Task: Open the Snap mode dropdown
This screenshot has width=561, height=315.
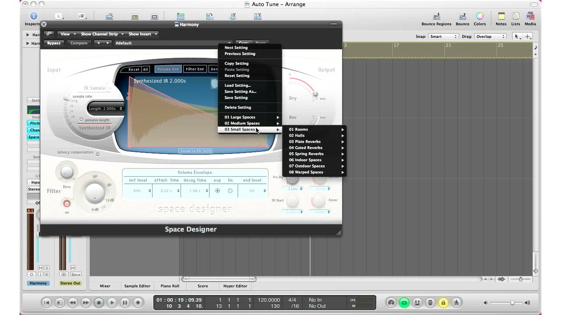Action: point(443,37)
